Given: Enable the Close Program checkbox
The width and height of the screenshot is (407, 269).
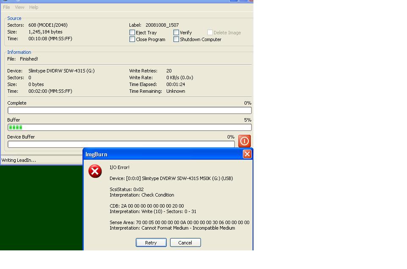Looking at the screenshot, I should tap(132, 39).
